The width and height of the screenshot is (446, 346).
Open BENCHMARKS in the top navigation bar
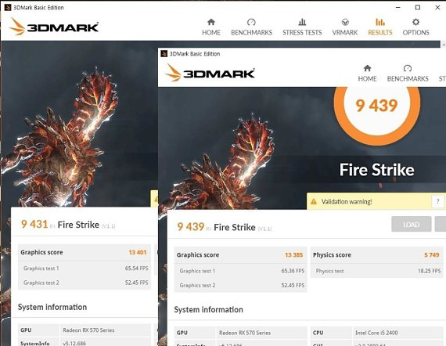[x=251, y=27]
